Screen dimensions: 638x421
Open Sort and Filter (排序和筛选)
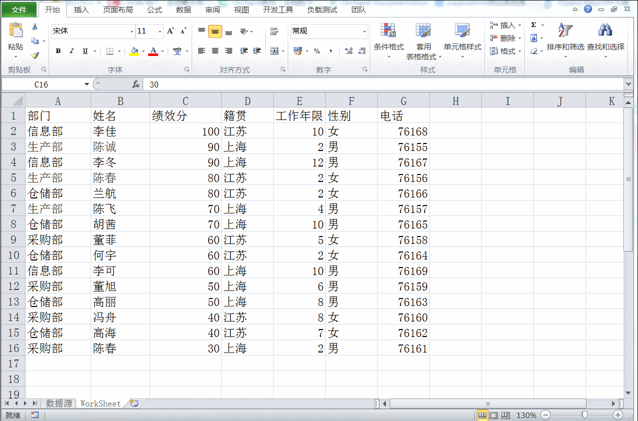coord(565,40)
